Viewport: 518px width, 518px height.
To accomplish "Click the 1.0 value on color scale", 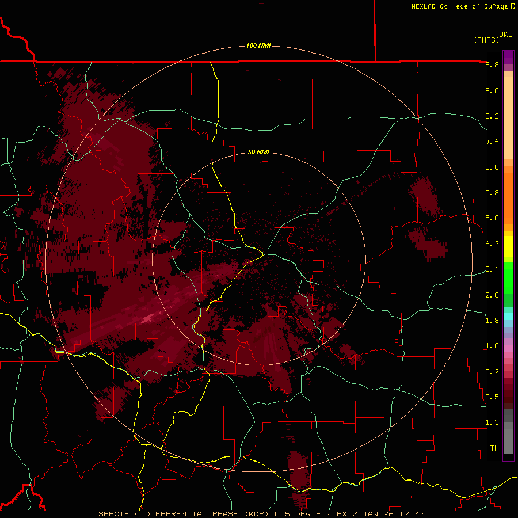I will 492,346.
